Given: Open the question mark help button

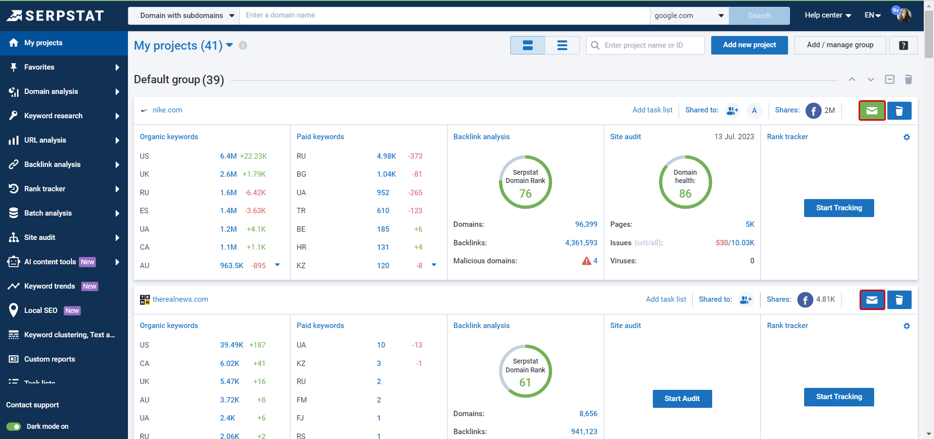Looking at the screenshot, I should pos(903,45).
